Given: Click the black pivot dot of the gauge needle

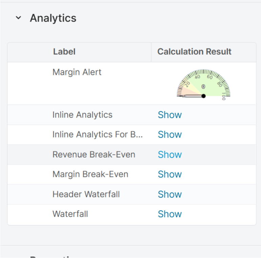Looking at the screenshot, I should pos(203,96).
